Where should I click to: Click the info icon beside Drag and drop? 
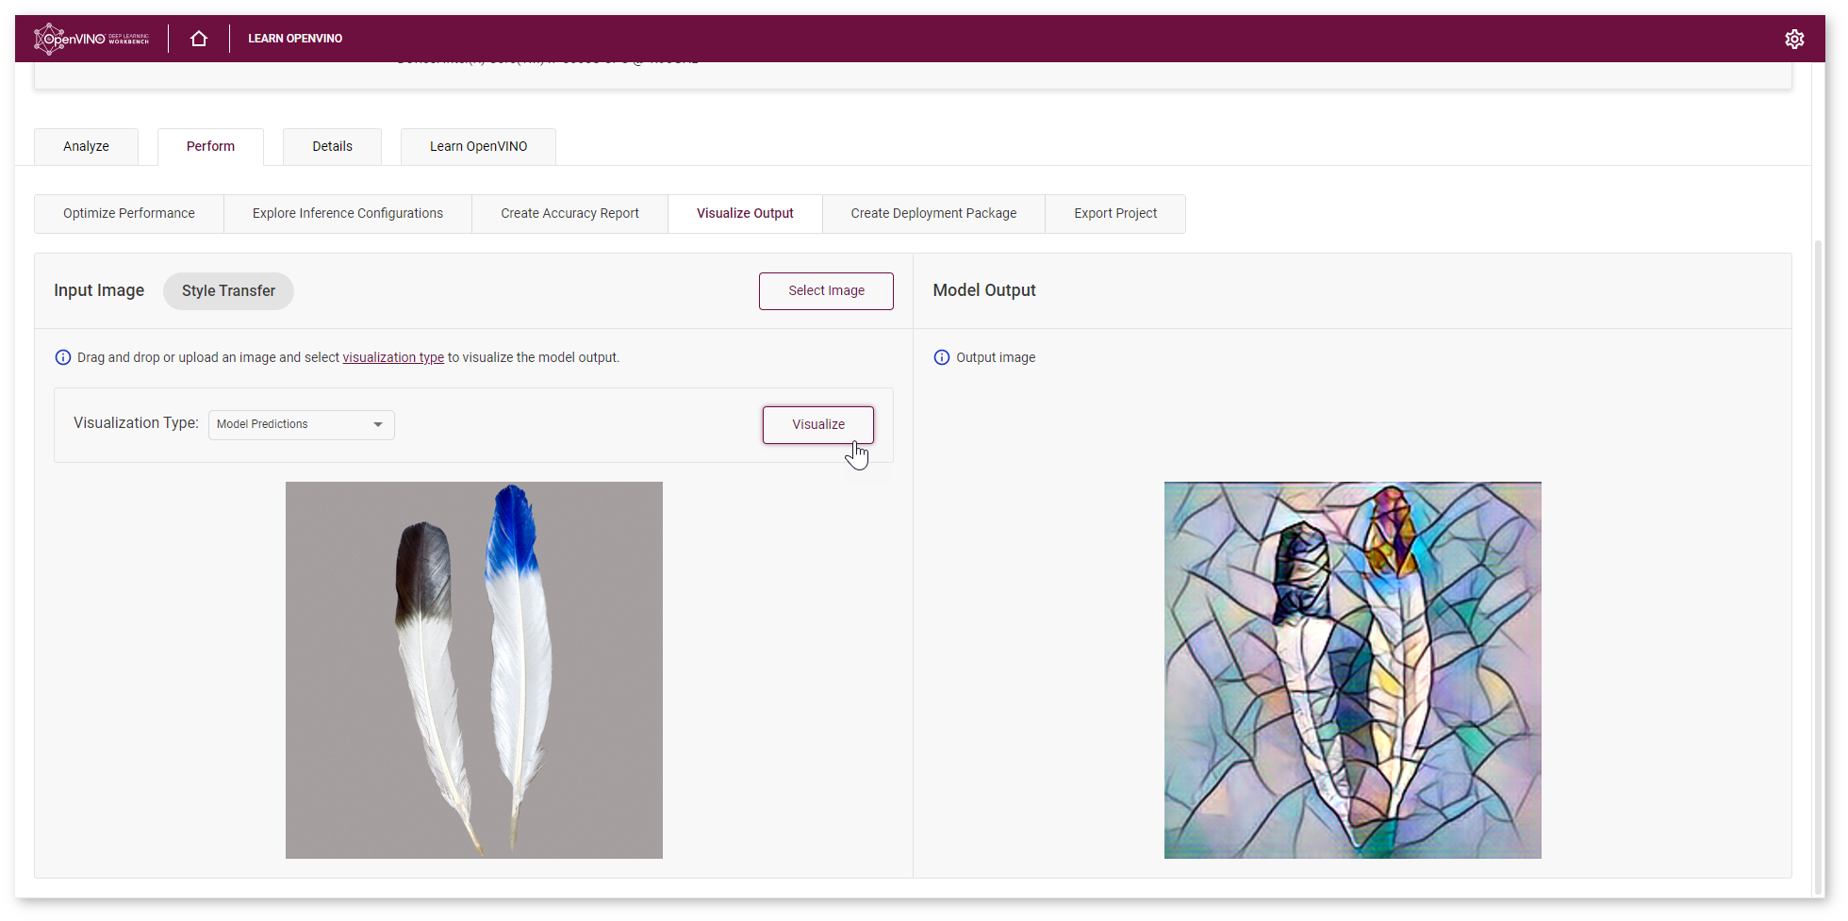(63, 357)
